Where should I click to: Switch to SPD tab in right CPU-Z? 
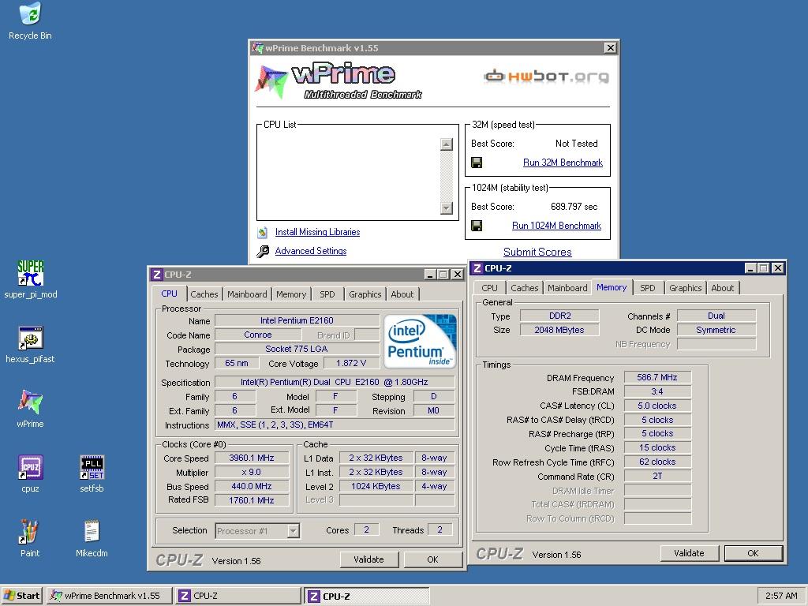(648, 288)
